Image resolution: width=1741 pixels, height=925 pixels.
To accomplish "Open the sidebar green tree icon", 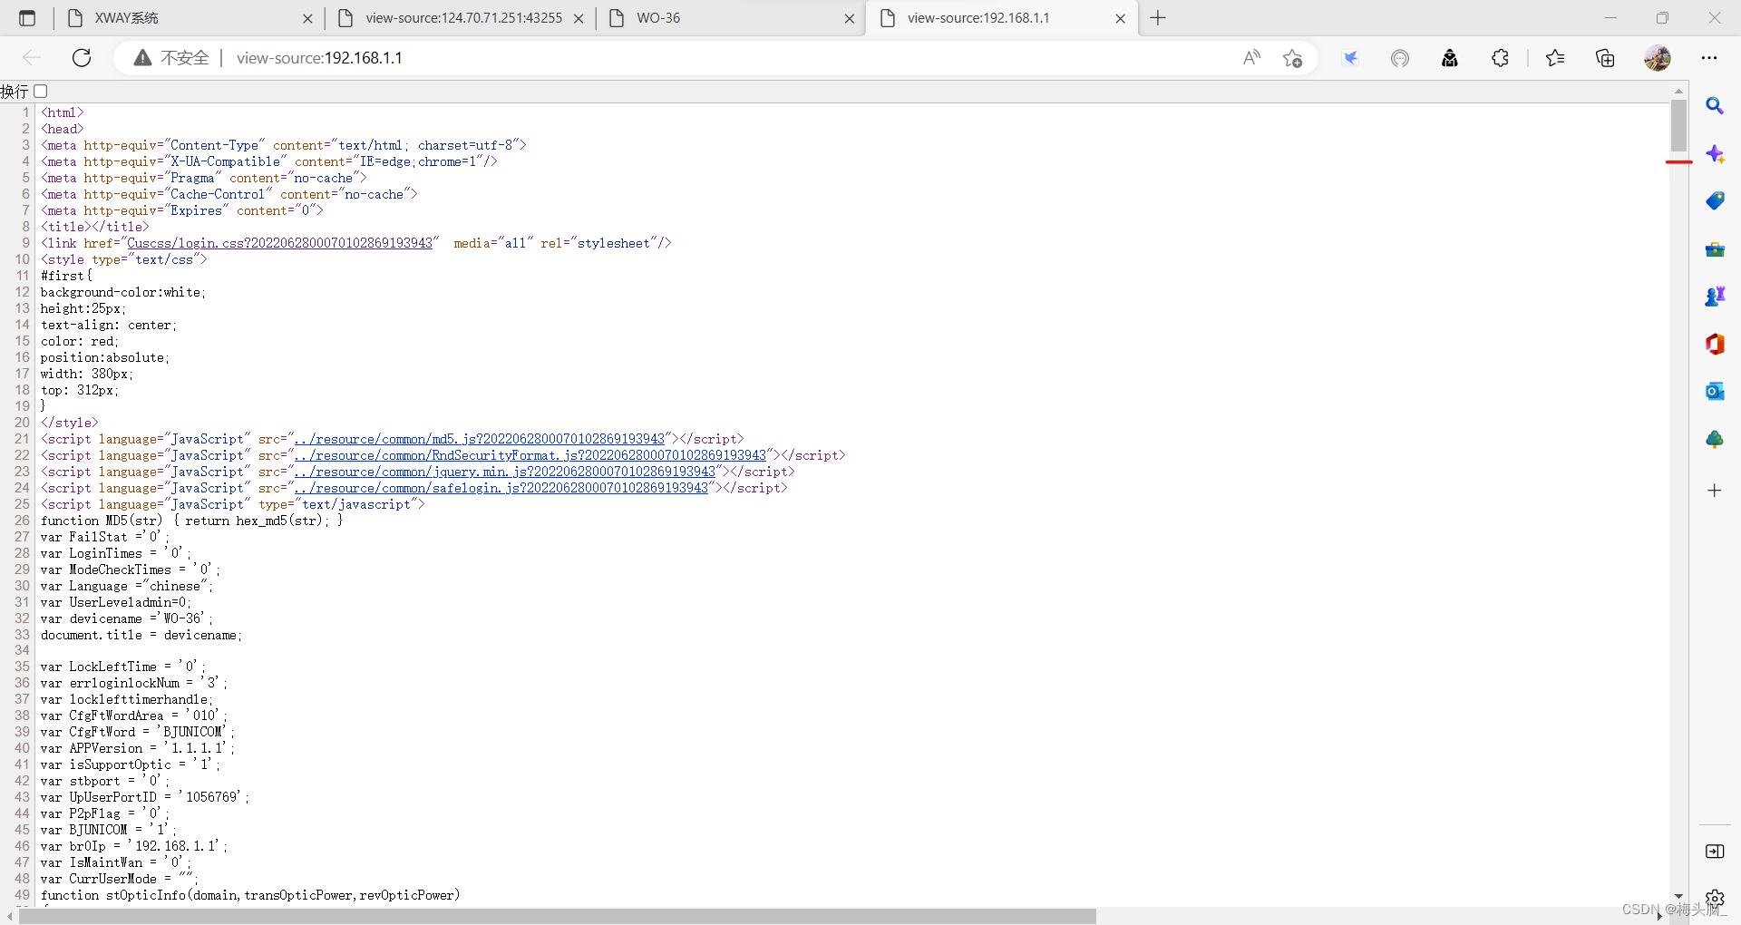I will (x=1715, y=440).
